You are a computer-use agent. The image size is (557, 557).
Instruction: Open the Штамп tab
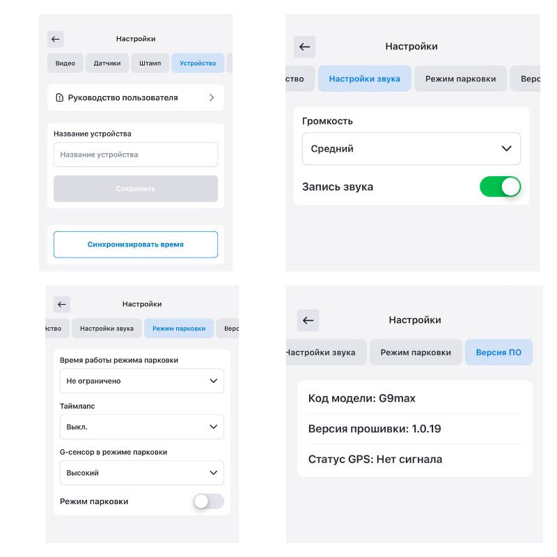pyautogui.click(x=150, y=63)
